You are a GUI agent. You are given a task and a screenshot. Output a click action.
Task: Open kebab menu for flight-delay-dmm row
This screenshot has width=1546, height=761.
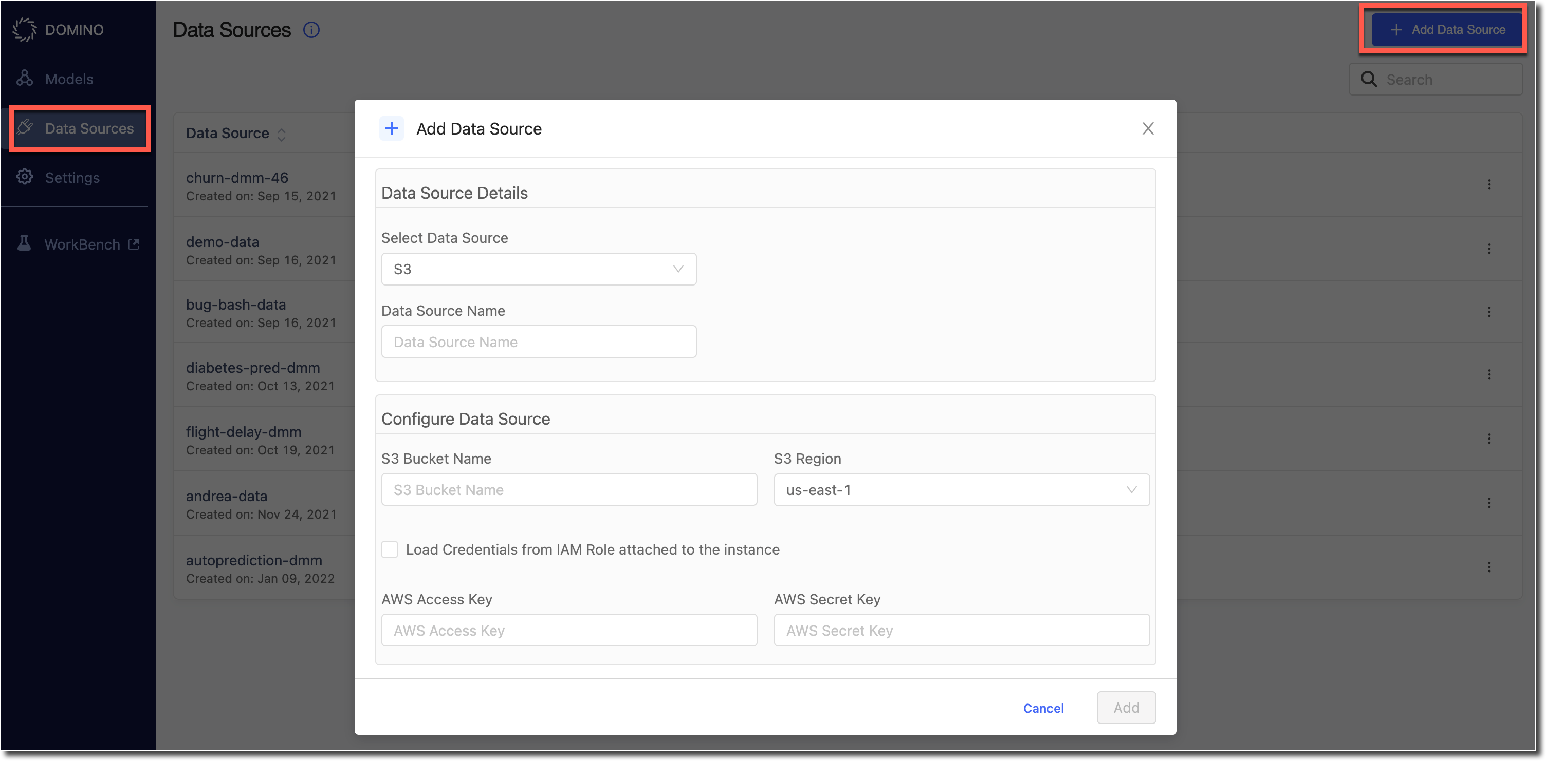[x=1489, y=439]
